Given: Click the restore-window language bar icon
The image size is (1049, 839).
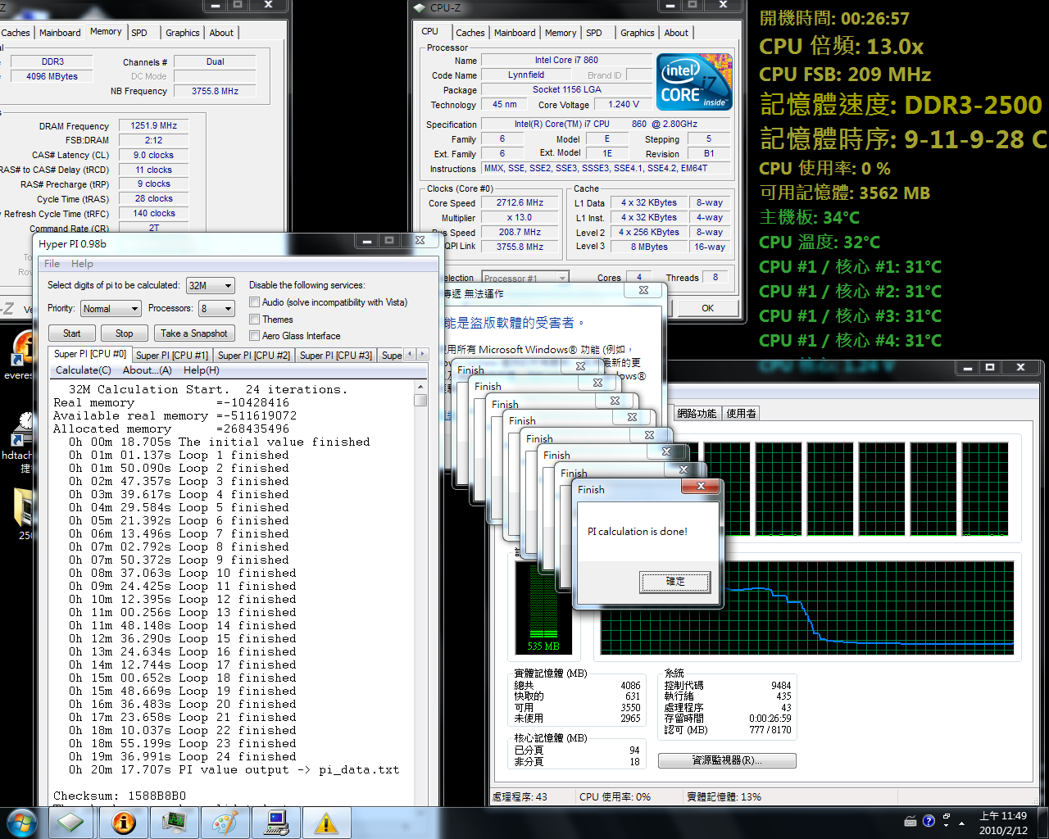Looking at the screenshot, I should click(x=947, y=818).
